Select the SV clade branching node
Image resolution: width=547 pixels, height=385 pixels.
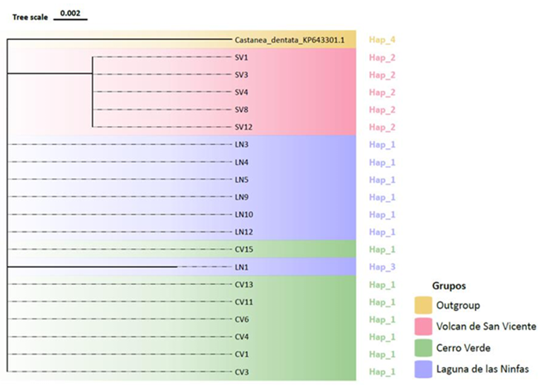(x=92, y=73)
